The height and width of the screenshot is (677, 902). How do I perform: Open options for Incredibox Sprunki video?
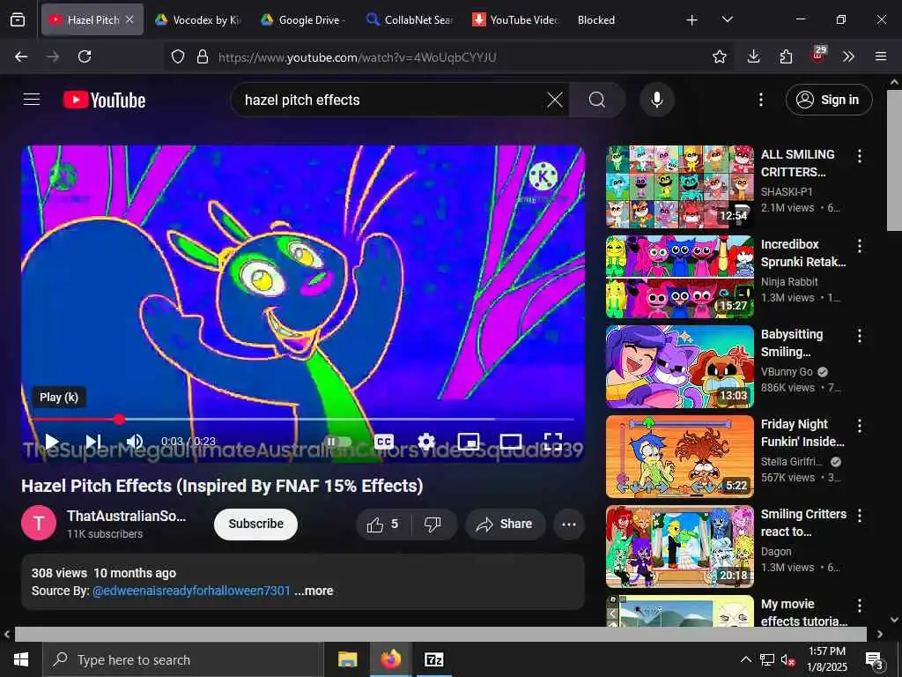point(860,246)
